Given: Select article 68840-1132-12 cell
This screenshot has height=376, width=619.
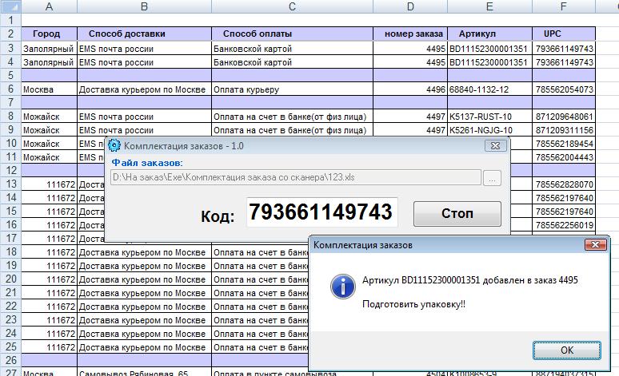Looking at the screenshot, I should (x=489, y=89).
